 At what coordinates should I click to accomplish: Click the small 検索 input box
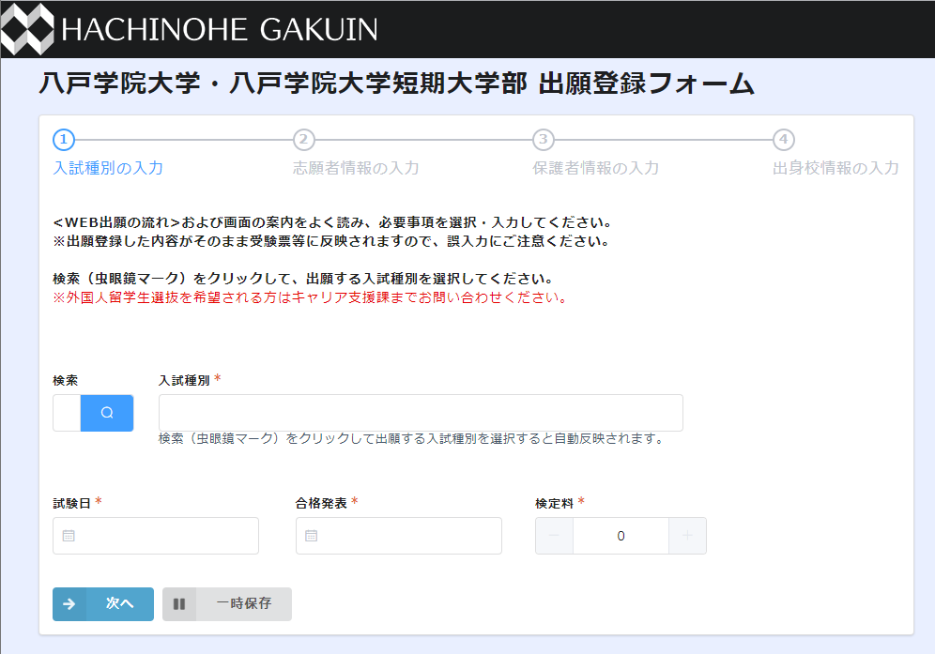67,413
